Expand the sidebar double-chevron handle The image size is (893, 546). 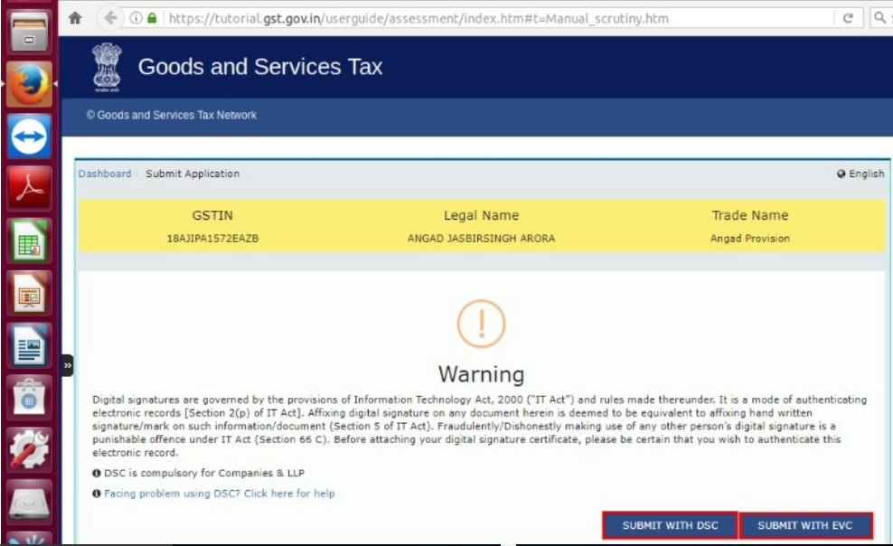pos(67,365)
